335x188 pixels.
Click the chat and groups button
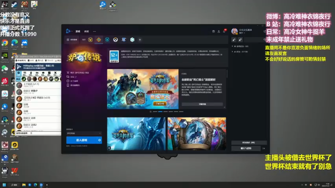point(246,148)
